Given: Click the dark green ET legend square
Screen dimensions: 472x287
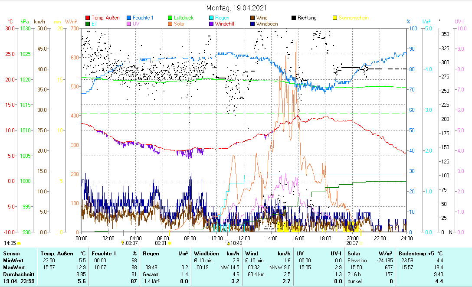Looking at the screenshot, I should pos(88,24).
